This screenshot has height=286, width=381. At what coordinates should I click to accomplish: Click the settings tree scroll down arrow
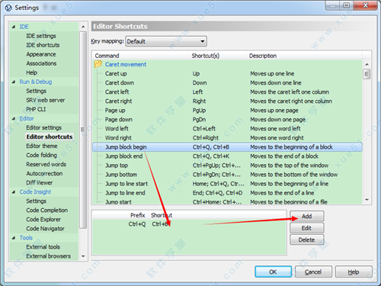coord(83,256)
